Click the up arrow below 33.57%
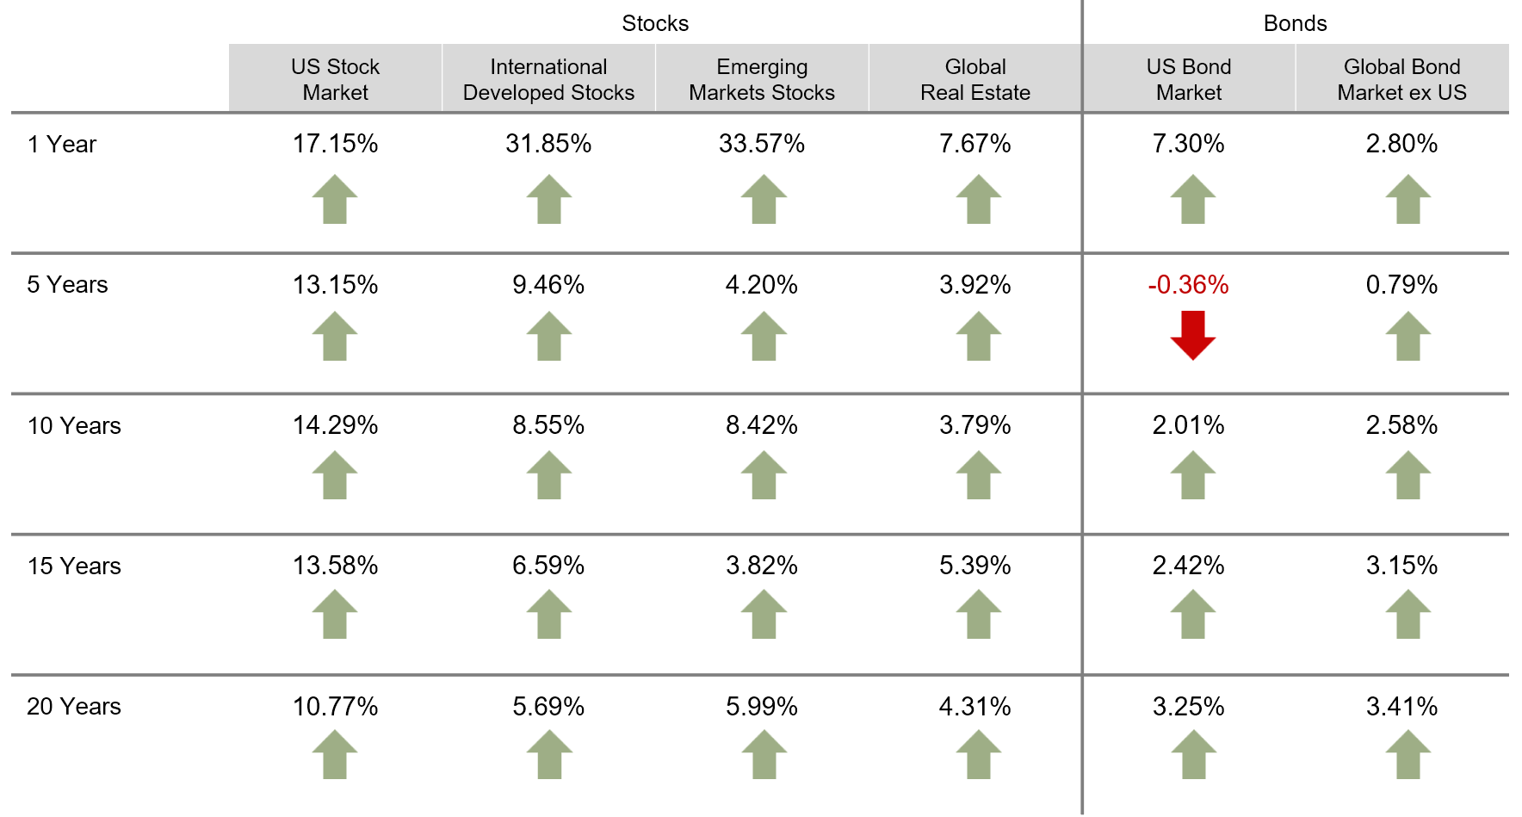The height and width of the screenshot is (817, 1522). click(764, 199)
